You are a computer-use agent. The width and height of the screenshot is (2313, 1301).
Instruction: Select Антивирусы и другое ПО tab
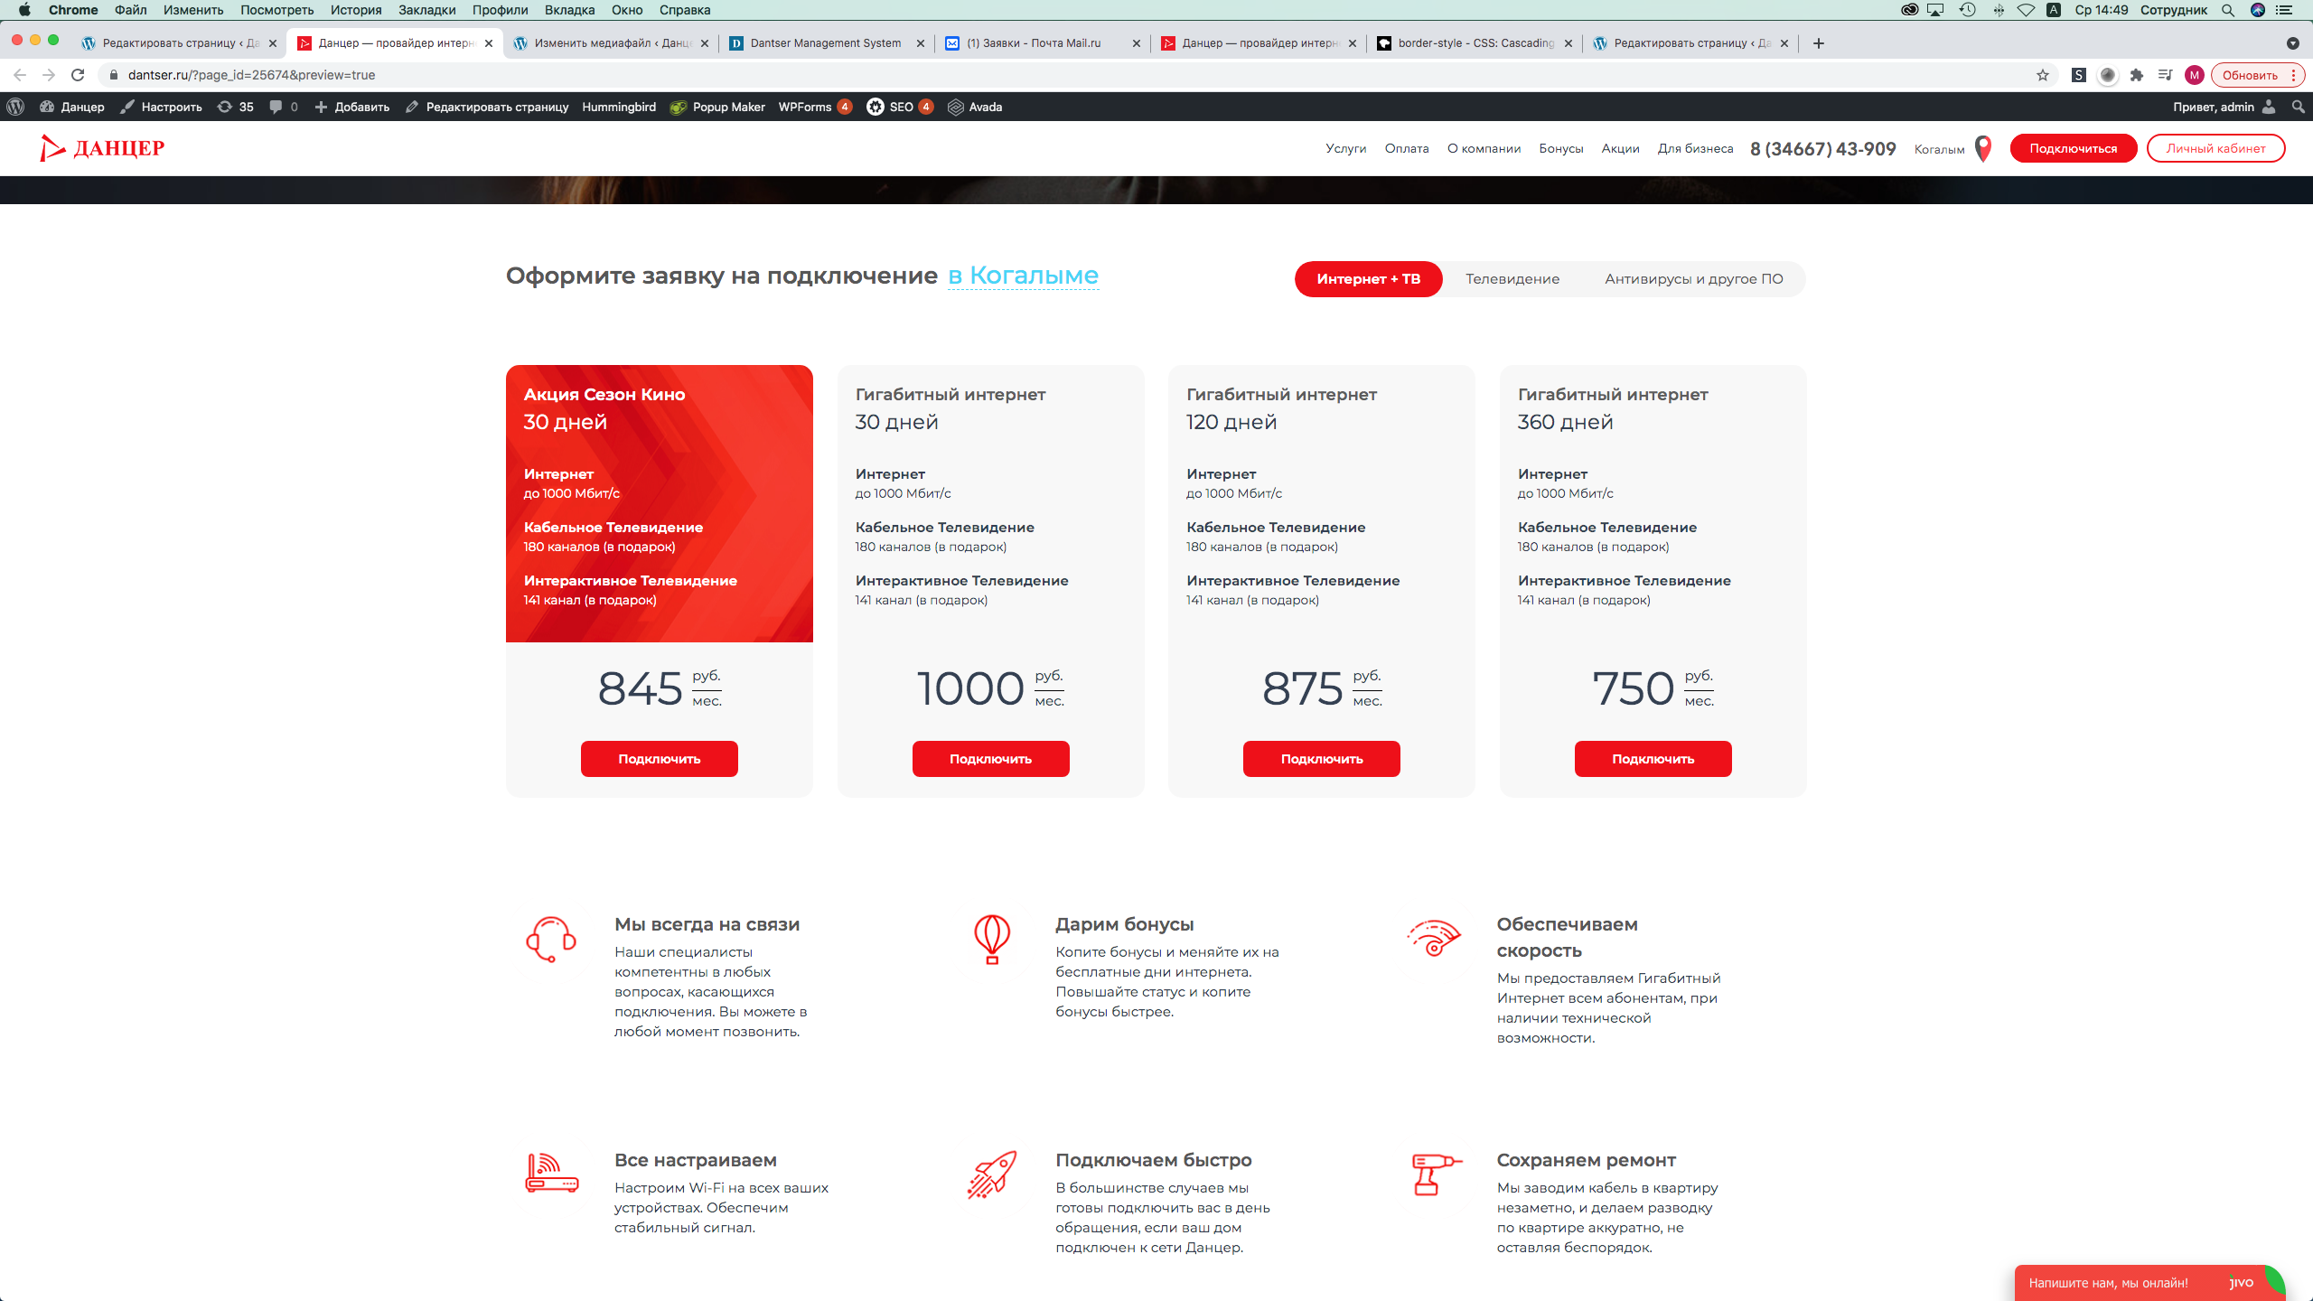pos(1693,278)
